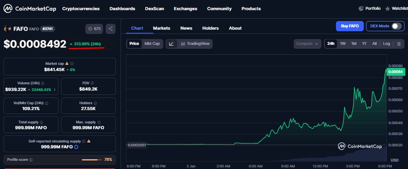408x169 pixels.
Task: Click the Profile score info icon
Action: point(31,160)
